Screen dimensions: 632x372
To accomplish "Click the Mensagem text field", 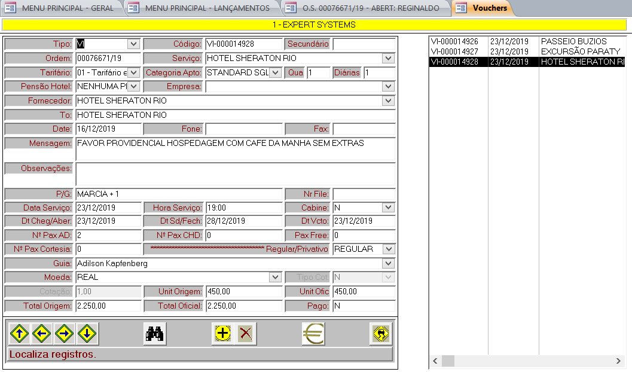I will (x=236, y=149).
